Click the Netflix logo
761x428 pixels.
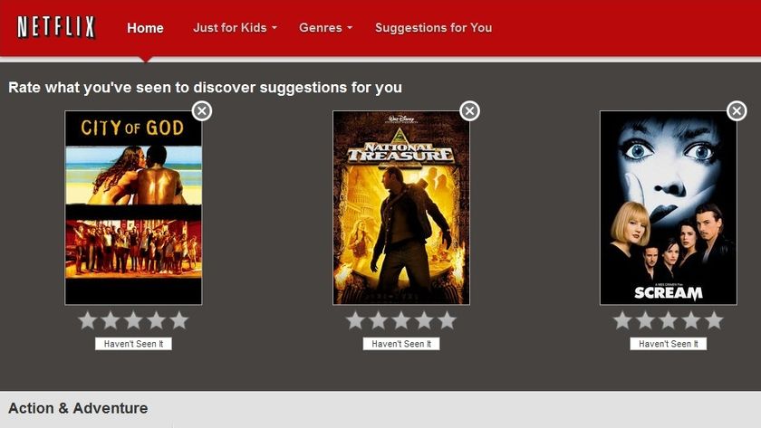click(56, 27)
